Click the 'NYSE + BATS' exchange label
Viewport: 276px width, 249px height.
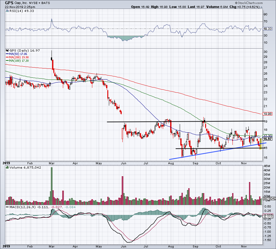click(x=40, y=3)
